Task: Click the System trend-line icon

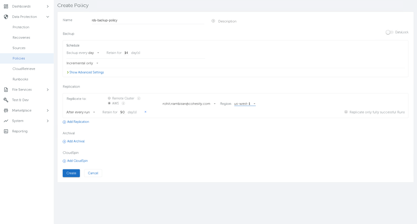Action: [x=6, y=121]
